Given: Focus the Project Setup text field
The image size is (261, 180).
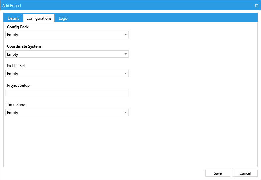Looking at the screenshot, I should [67, 93].
